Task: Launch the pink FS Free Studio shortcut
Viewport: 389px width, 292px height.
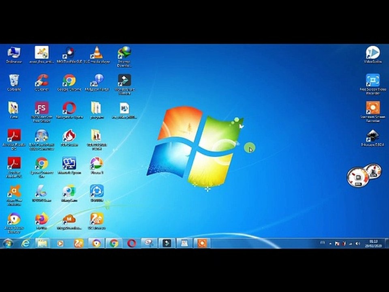Action: (42, 112)
